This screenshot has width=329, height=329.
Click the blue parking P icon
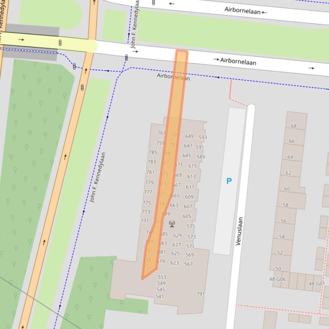[229, 181]
